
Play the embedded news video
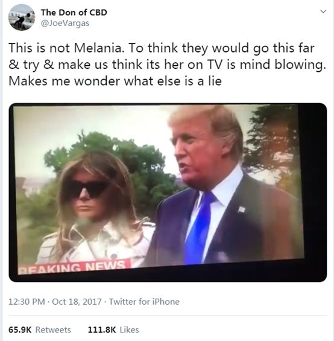pyautogui.click(x=168, y=193)
